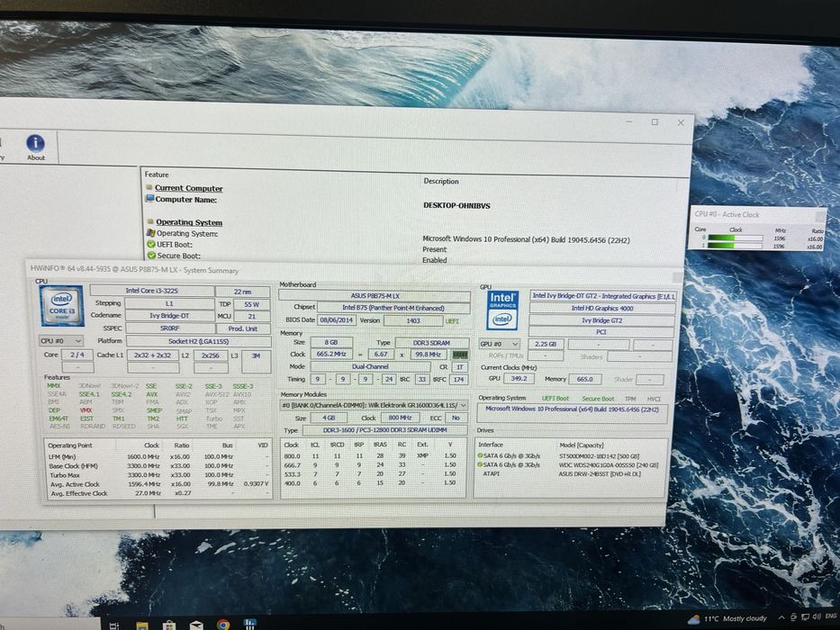Close the CPU #0 Active Clock window

(820, 216)
